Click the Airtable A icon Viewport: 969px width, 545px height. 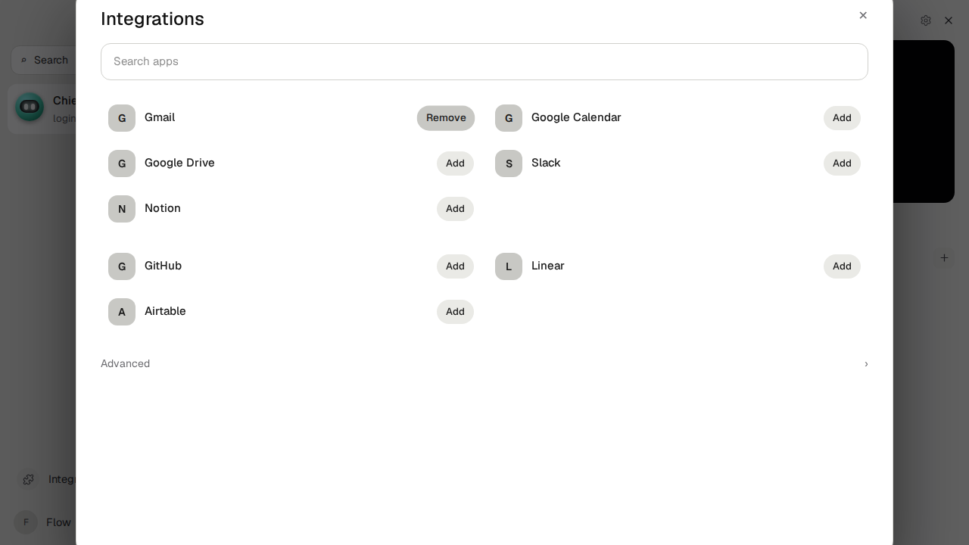[x=122, y=312]
